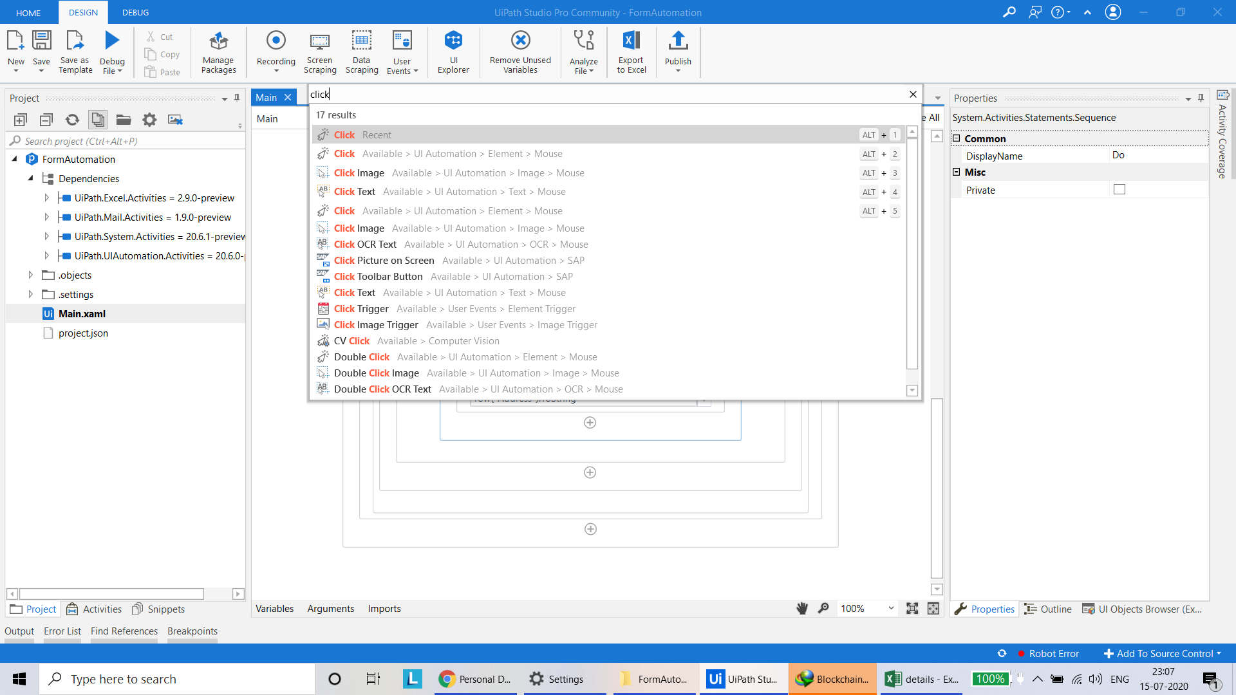
Task: Open Outline panel tab
Action: [1048, 609]
